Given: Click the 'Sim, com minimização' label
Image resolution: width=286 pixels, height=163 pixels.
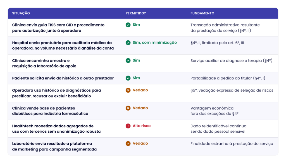Looking at the screenshot, I should (155, 43).
